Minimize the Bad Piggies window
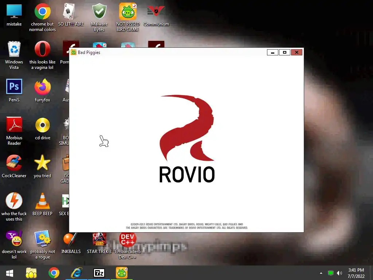 (x=272, y=52)
